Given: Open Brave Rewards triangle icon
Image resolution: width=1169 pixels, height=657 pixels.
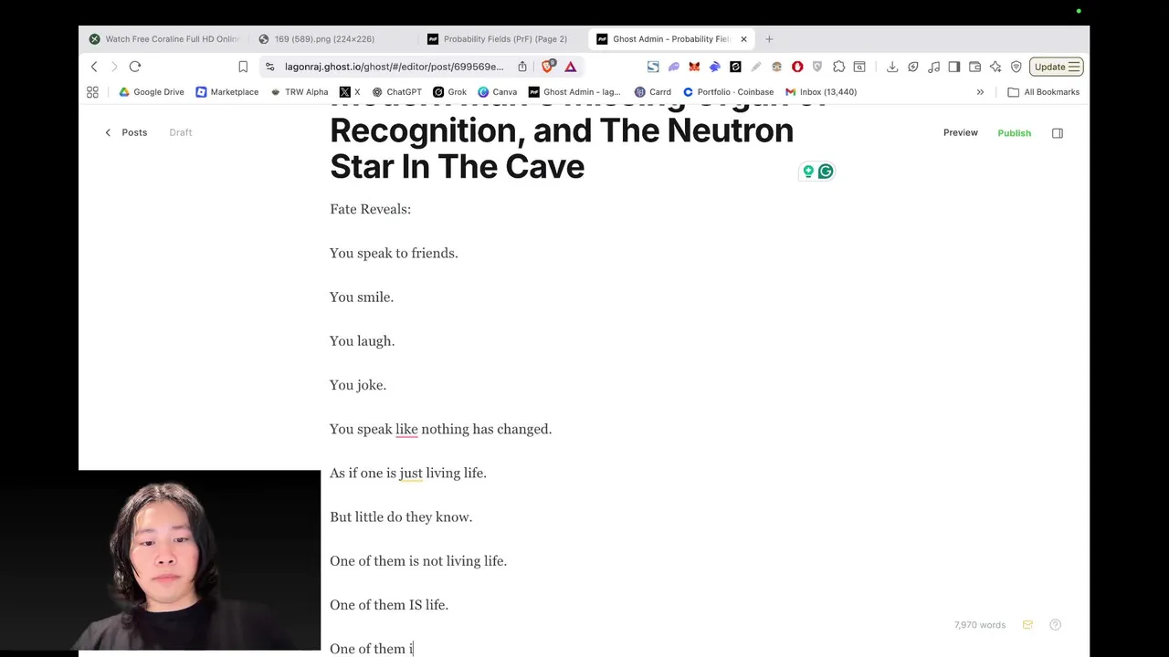Looking at the screenshot, I should pos(571,67).
